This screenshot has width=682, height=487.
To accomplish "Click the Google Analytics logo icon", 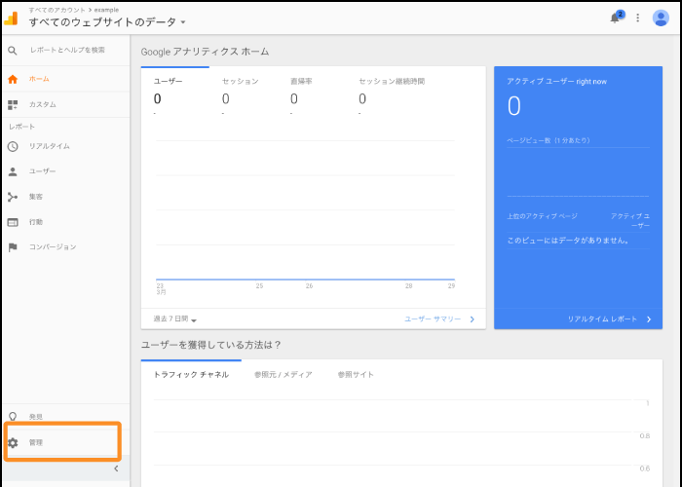I will pyautogui.click(x=11, y=19).
